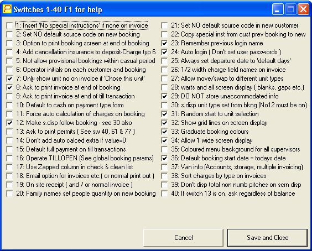This screenshot has width=312, height=251.
Task: Enable switch 1 insert 'No special instructions'
Action: [9, 25]
